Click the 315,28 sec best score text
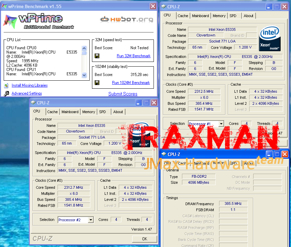This screenshot has height=247, width=291. tap(139, 75)
